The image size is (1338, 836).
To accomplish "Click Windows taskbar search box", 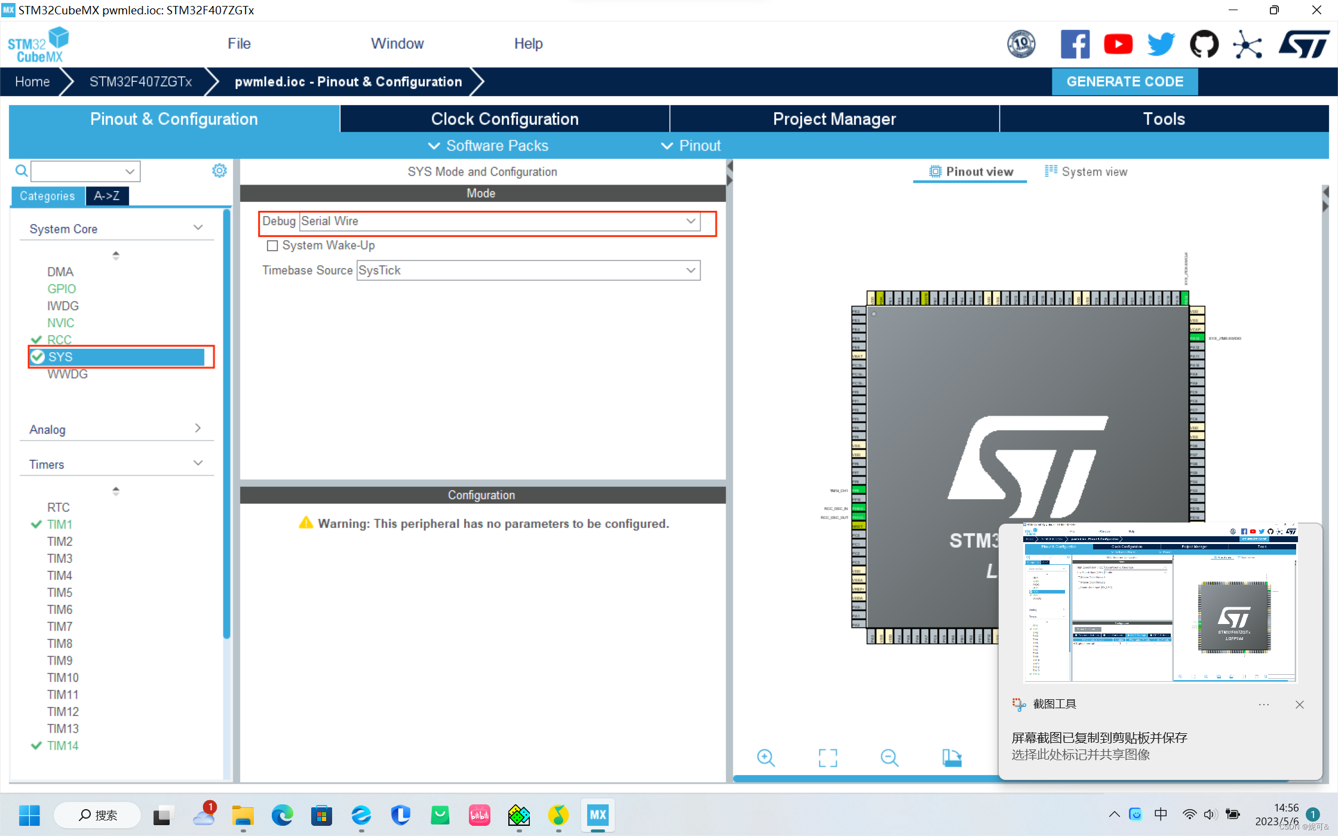I will (x=97, y=815).
